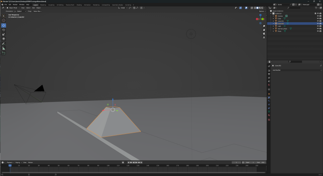323x176 pixels.
Task: Click the viewport zoom magnifier icon
Action: (264, 26)
